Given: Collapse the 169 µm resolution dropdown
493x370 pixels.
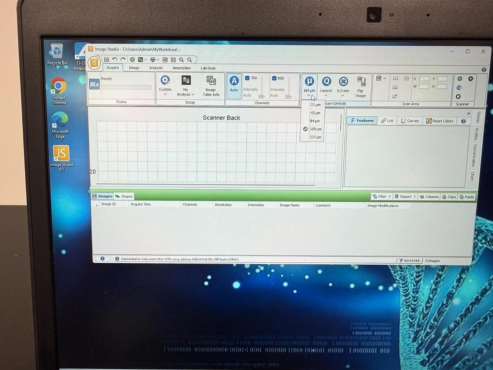Looking at the screenshot, I should coord(309,95).
